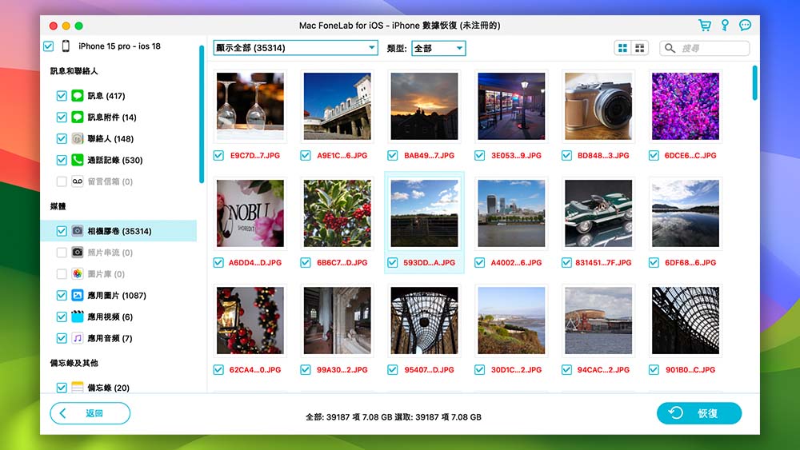Click the search magnifier icon

670,48
